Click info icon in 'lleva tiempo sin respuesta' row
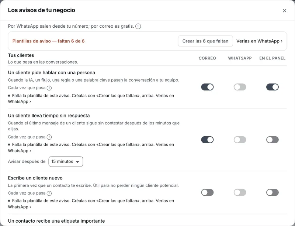 49,137
